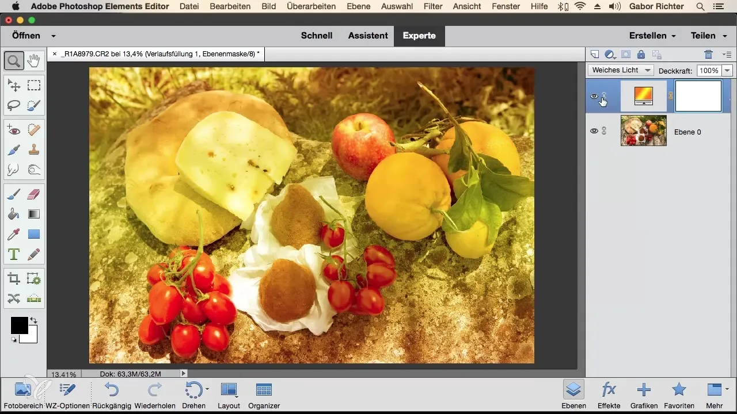737x414 pixels.
Task: Toggle link on the Ebene 0 layer
Action: click(604, 131)
